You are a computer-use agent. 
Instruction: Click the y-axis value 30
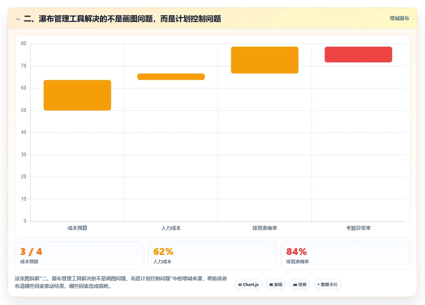pyautogui.click(x=24, y=155)
